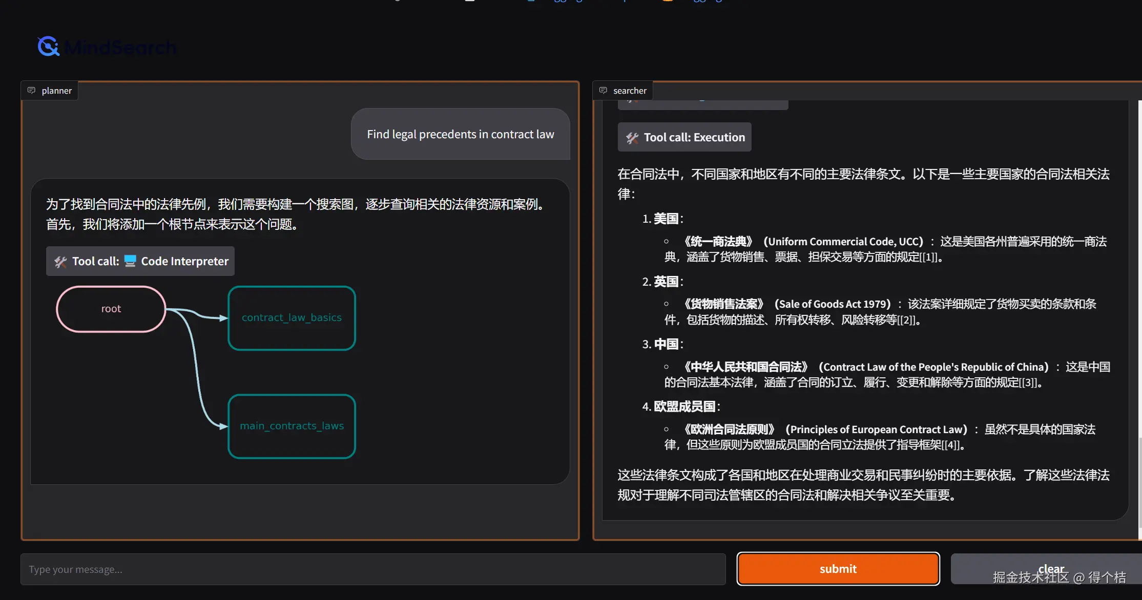Expand the partially hidden tool call above Execution
1142x600 pixels.
pos(702,105)
